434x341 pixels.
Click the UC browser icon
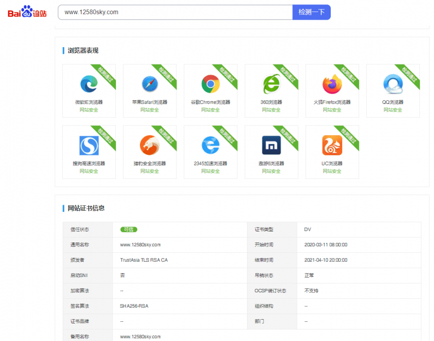coord(332,145)
